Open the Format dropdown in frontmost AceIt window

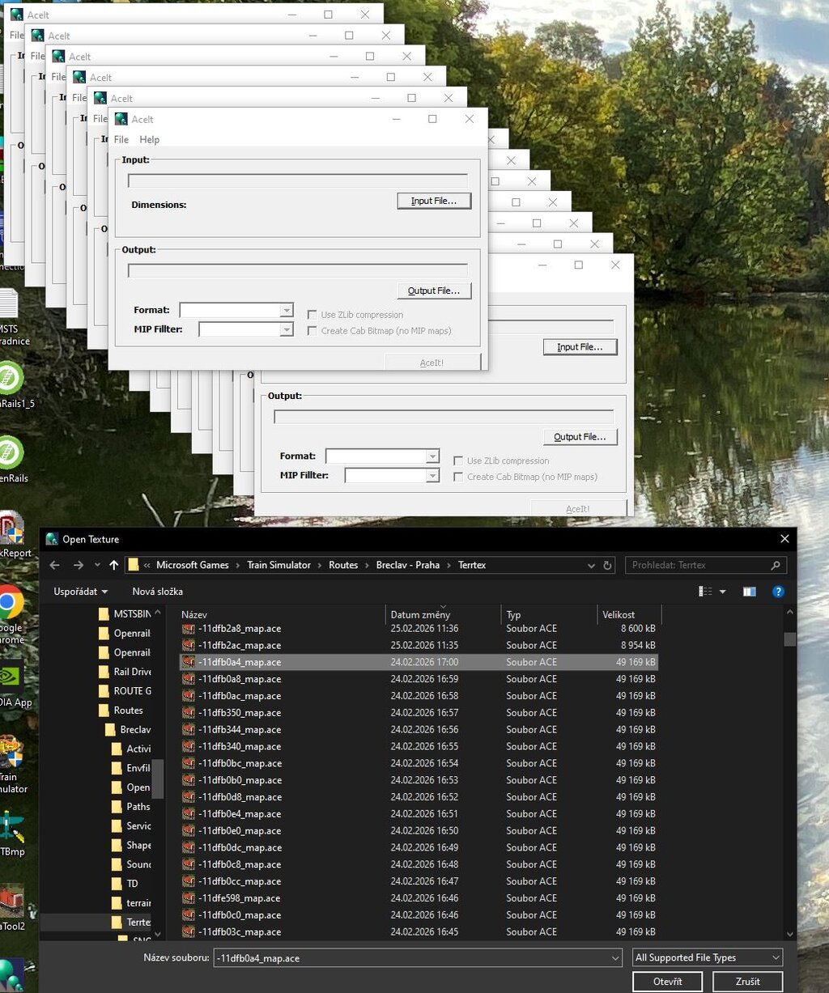(x=286, y=310)
